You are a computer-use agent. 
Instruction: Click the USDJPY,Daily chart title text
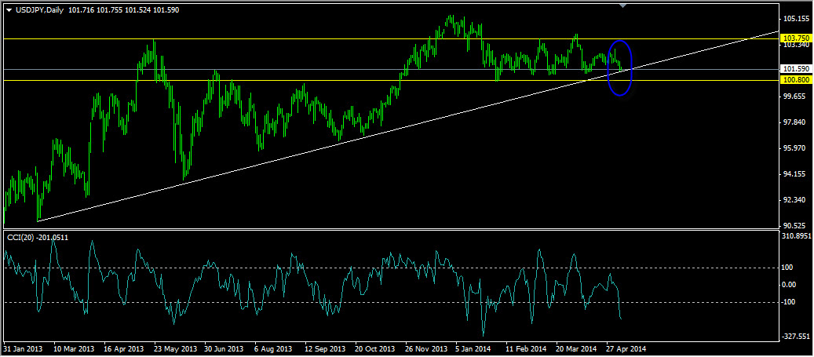[x=39, y=10]
